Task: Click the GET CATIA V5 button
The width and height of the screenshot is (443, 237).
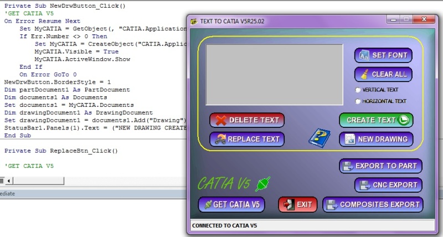Action: pos(231,204)
